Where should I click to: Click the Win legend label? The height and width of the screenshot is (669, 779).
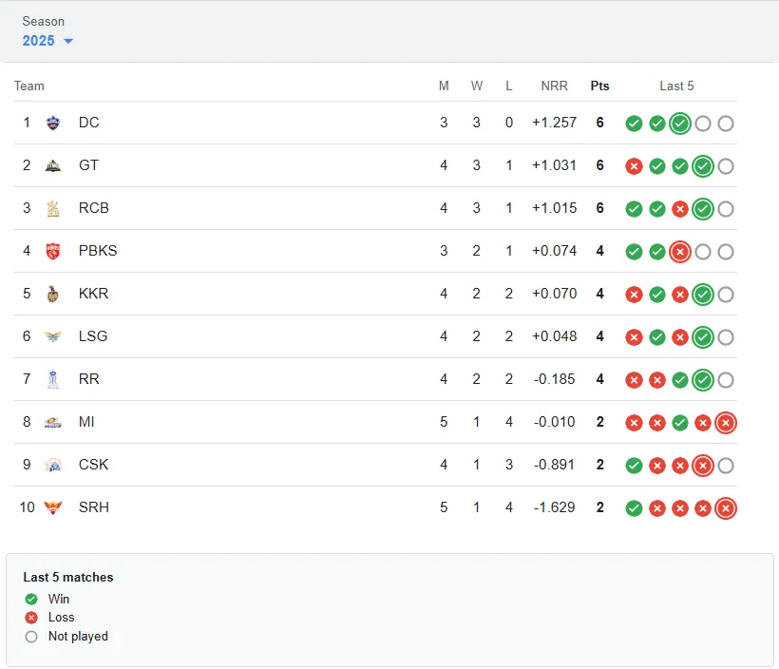coord(59,599)
